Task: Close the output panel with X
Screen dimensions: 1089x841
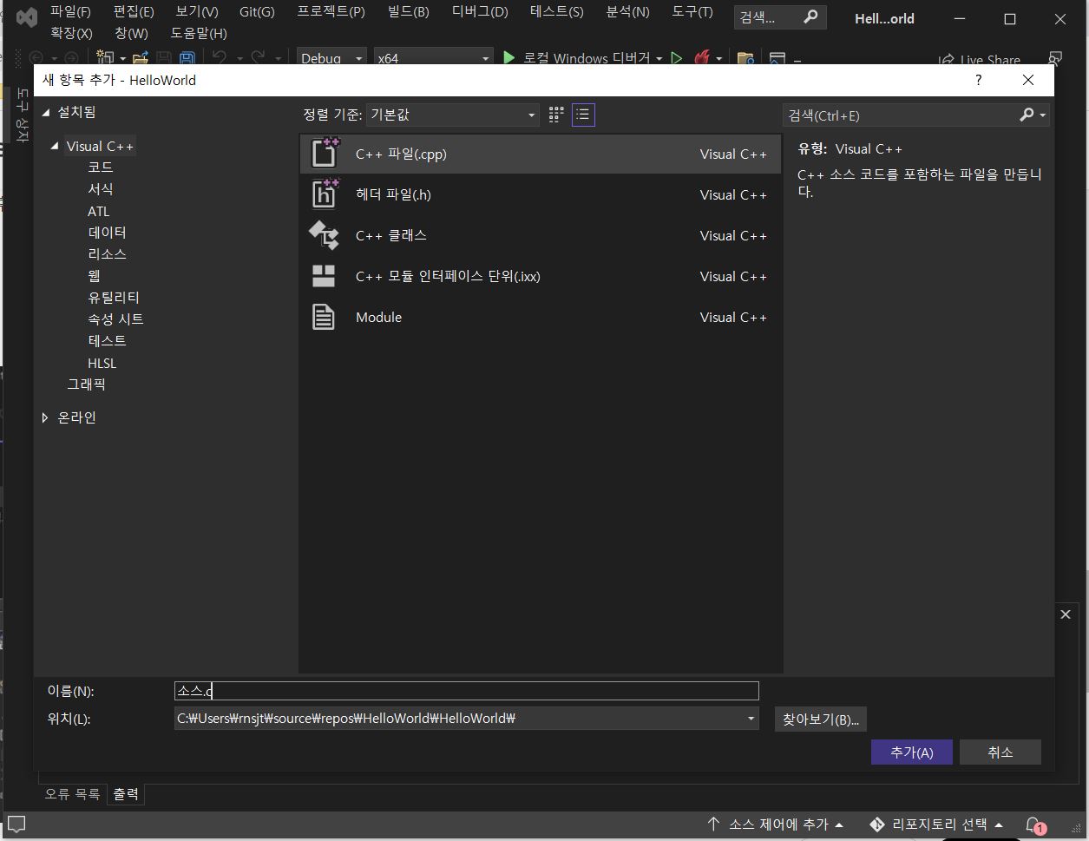Action: [x=1066, y=614]
